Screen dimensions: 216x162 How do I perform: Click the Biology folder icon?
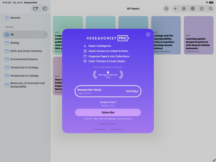pyautogui.click(x=7, y=43)
